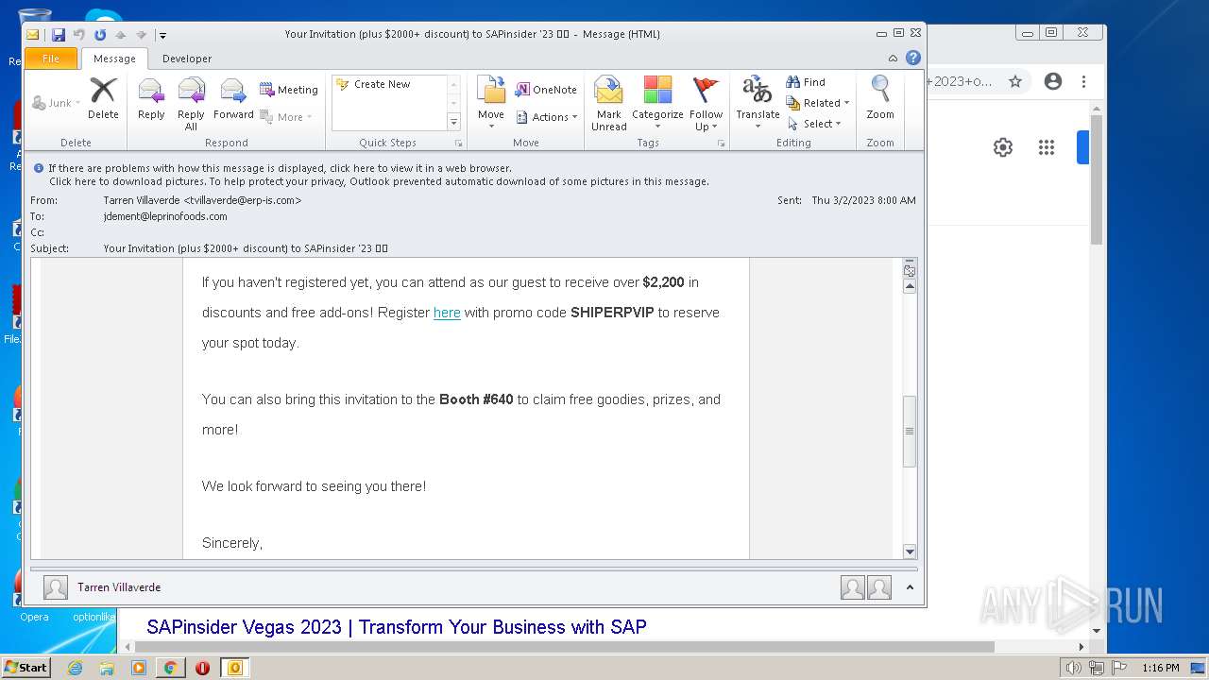Select Create New quick step
This screenshot has width=1209, height=680.
click(x=382, y=84)
